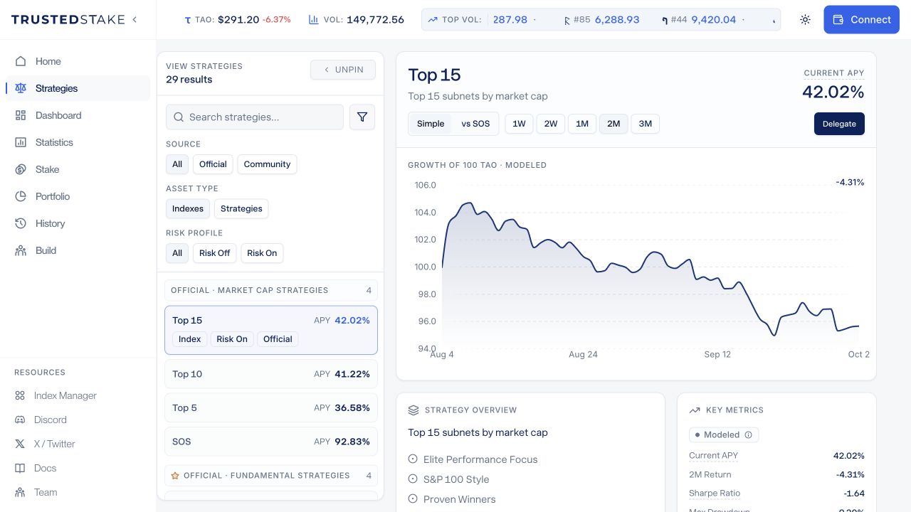Open the Team people icon

(x=20, y=492)
